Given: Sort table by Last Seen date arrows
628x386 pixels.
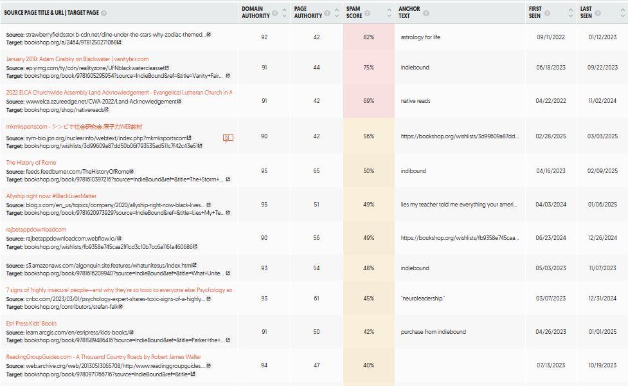Looking at the screenshot, I should click(x=623, y=13).
